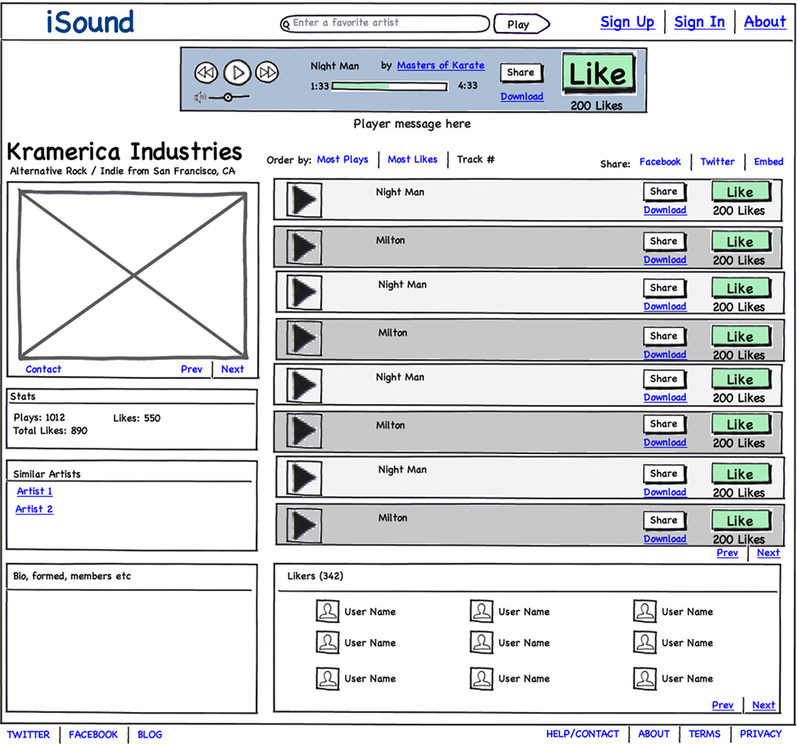Play the first Night Man track
This screenshot has height=744, width=797.
(x=304, y=200)
